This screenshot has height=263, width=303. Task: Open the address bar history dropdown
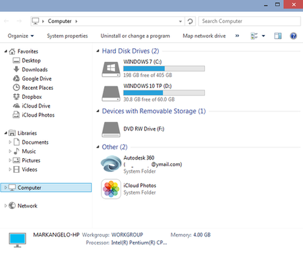(x=180, y=21)
